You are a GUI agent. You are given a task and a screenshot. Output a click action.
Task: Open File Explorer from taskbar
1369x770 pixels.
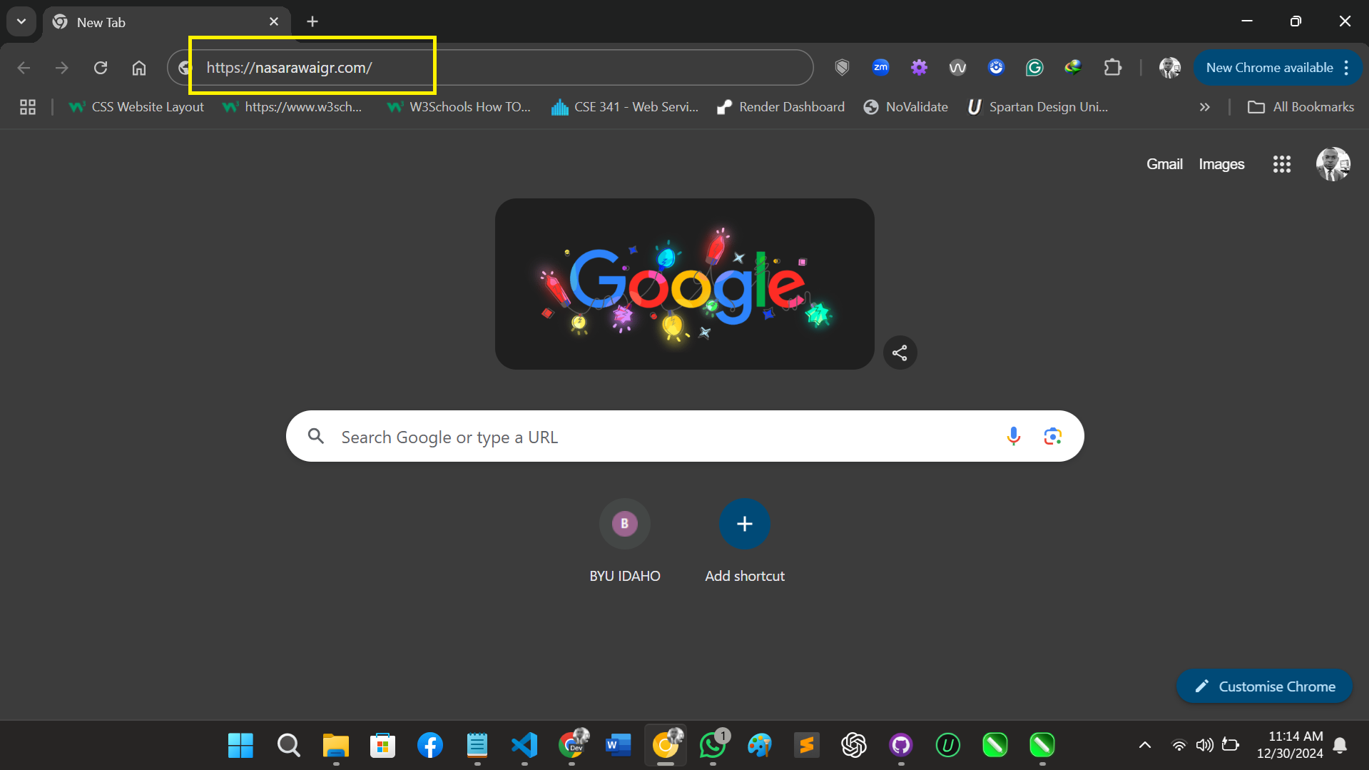[336, 746]
